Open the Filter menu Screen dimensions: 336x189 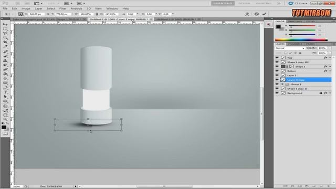[x=63, y=8]
